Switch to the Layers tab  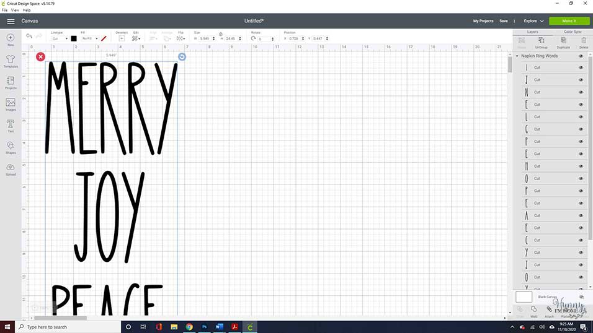click(x=532, y=32)
